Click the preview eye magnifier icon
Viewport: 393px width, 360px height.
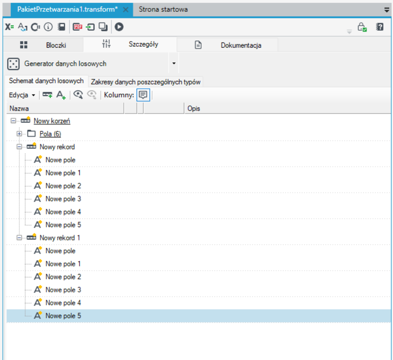[x=78, y=95]
